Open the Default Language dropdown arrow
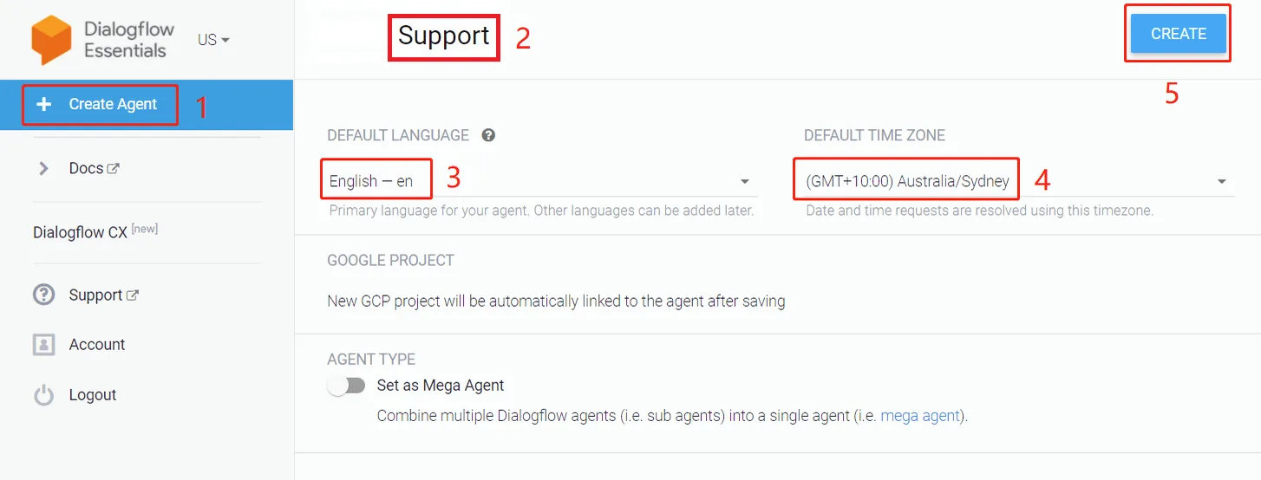Viewport: 1261px width, 480px height. (745, 182)
